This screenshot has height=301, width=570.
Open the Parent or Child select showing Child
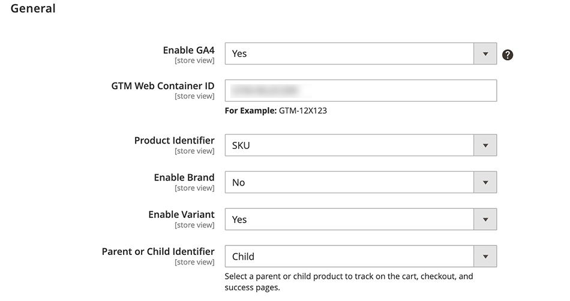coord(349,257)
